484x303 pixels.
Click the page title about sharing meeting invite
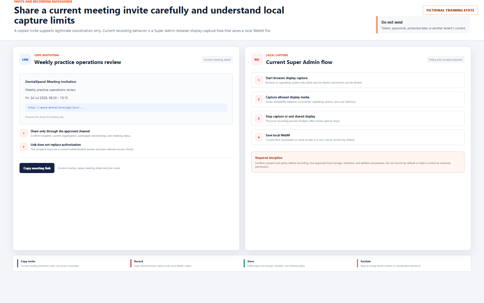[149, 15]
